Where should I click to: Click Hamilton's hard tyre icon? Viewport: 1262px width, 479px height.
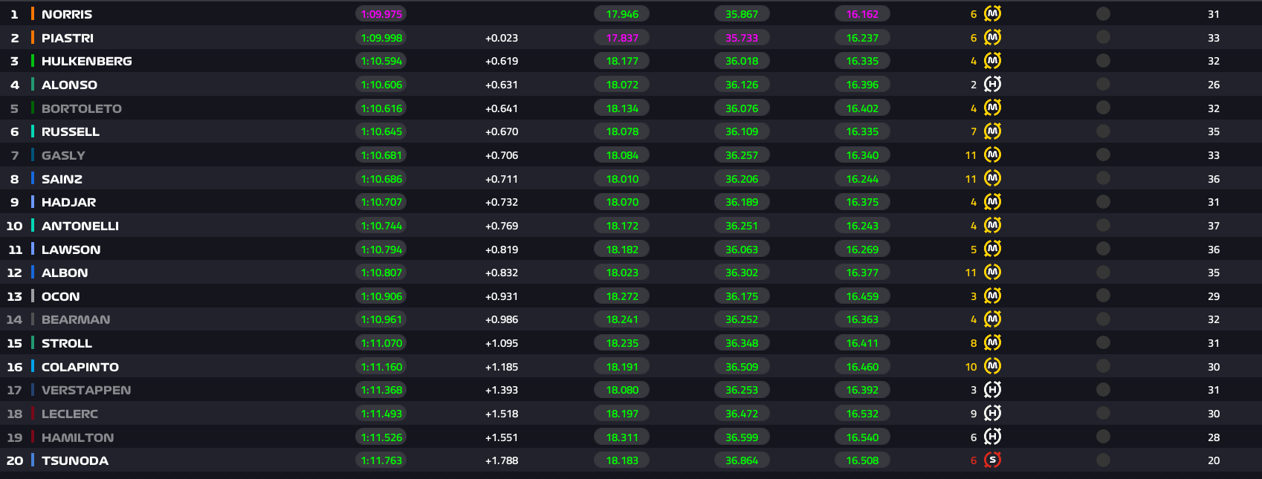(x=992, y=437)
